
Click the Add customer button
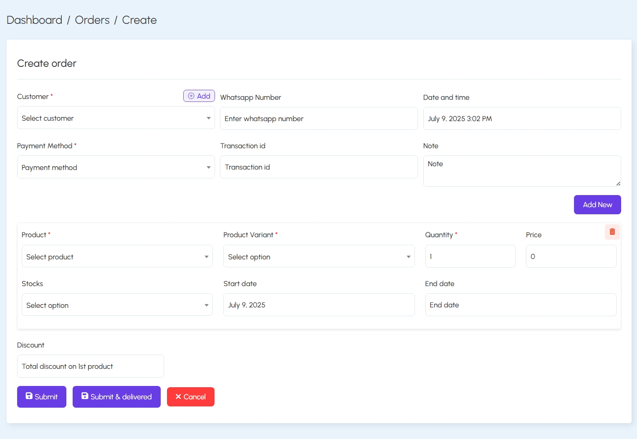(x=199, y=96)
